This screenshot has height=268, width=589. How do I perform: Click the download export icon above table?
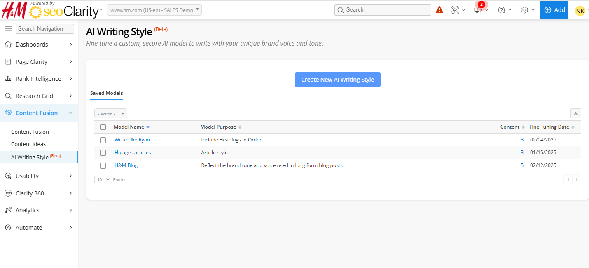tap(575, 113)
